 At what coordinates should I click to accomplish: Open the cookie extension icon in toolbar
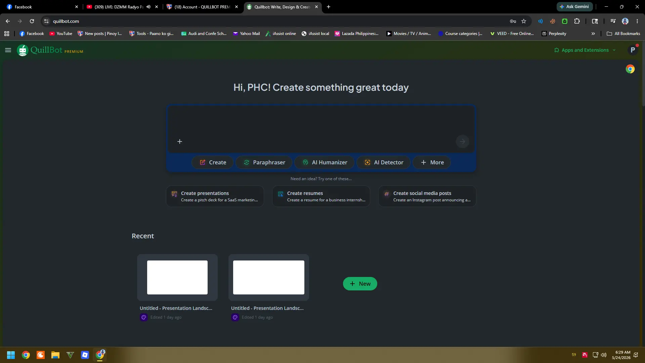553,21
